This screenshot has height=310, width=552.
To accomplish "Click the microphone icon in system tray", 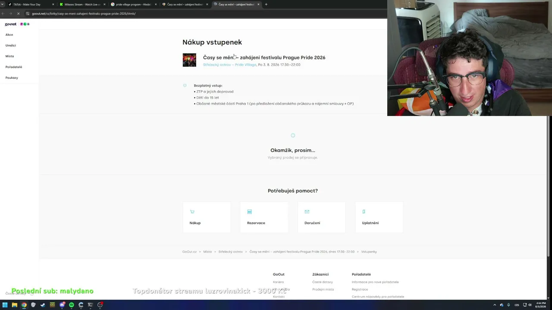I will tap(509, 305).
